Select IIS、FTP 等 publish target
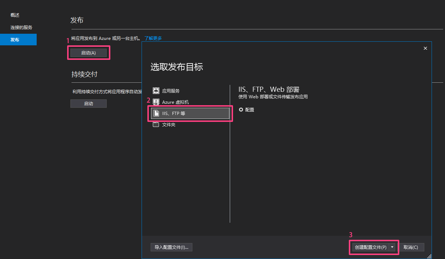 point(190,113)
